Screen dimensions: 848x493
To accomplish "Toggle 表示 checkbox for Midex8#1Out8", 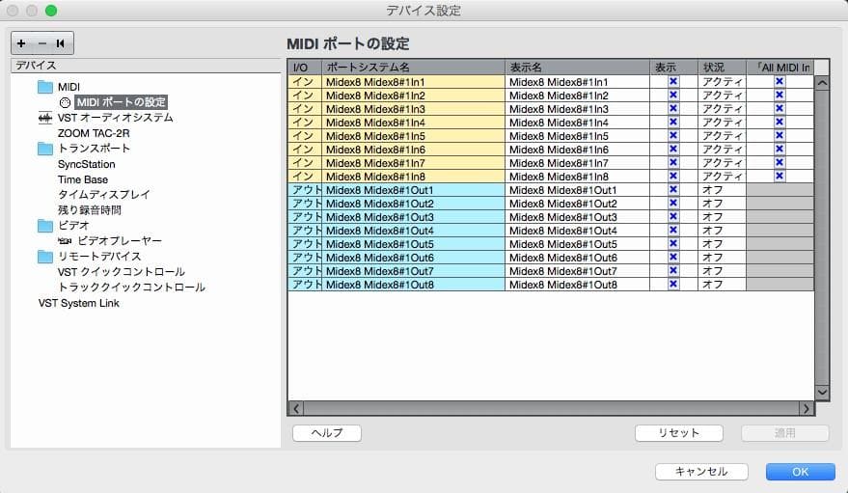I will (673, 285).
